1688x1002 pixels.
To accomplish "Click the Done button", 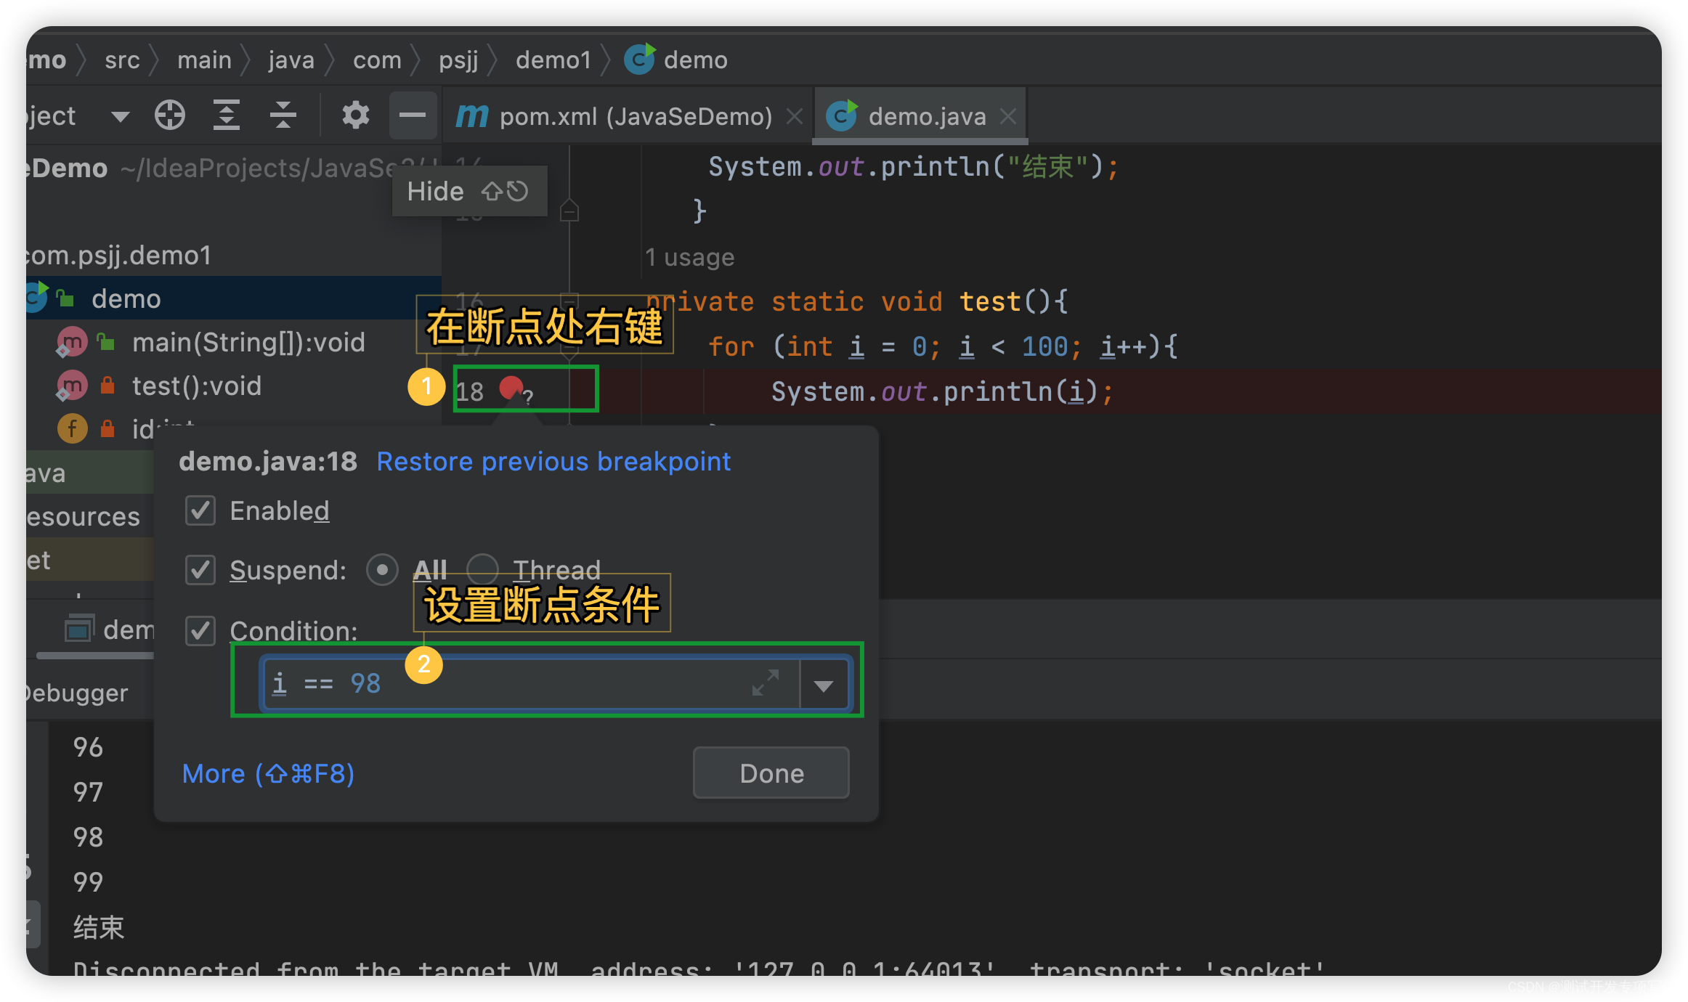I will point(771,773).
